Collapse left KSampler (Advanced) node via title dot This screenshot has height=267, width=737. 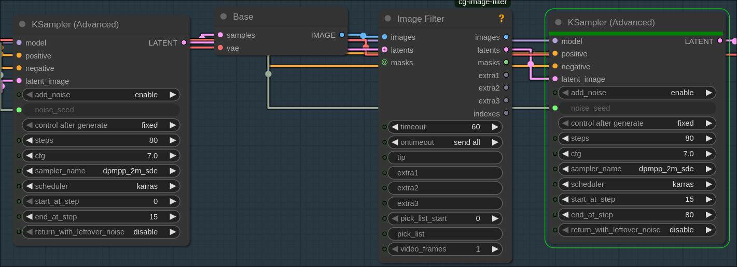22,24
